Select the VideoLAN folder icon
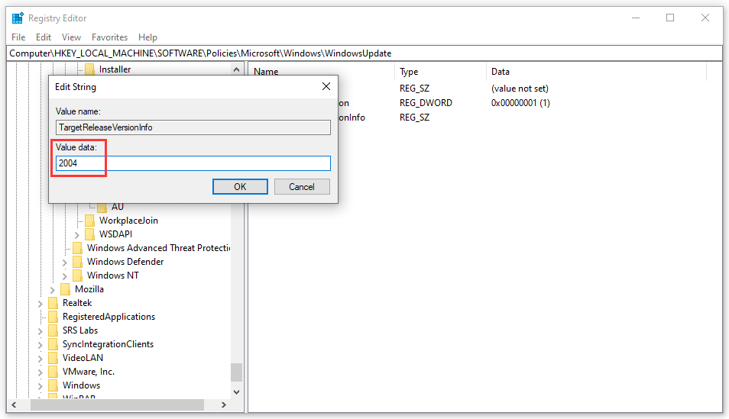Image resolution: width=729 pixels, height=419 pixels. (53, 358)
